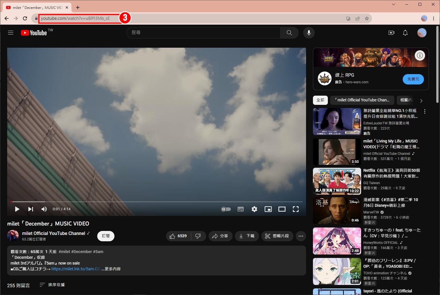Image resolution: width=440 pixels, height=295 pixels.
Task: Open menu for Estee Lauder ad video
Action: (425, 111)
